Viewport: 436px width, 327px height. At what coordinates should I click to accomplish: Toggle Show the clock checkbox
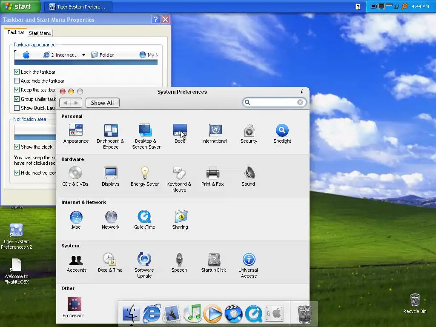pos(17,146)
